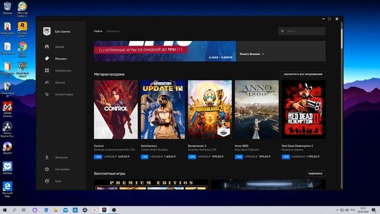Click the Borderlands 3 title text

pyautogui.click(x=197, y=146)
